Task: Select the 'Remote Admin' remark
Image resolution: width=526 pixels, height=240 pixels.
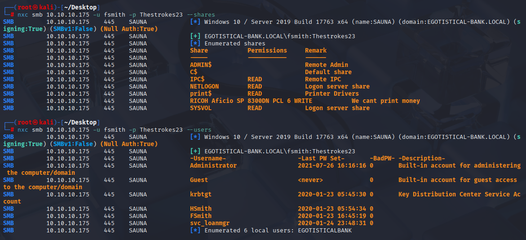Action: pos(327,65)
